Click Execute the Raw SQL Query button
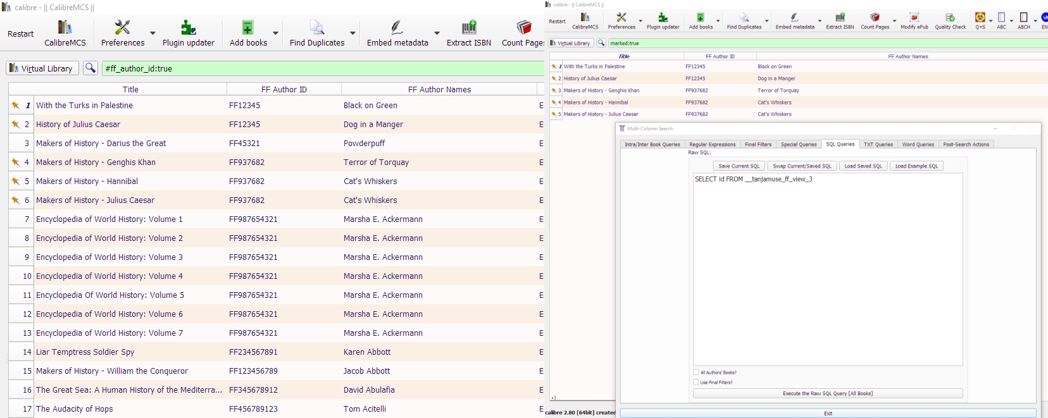 point(827,393)
